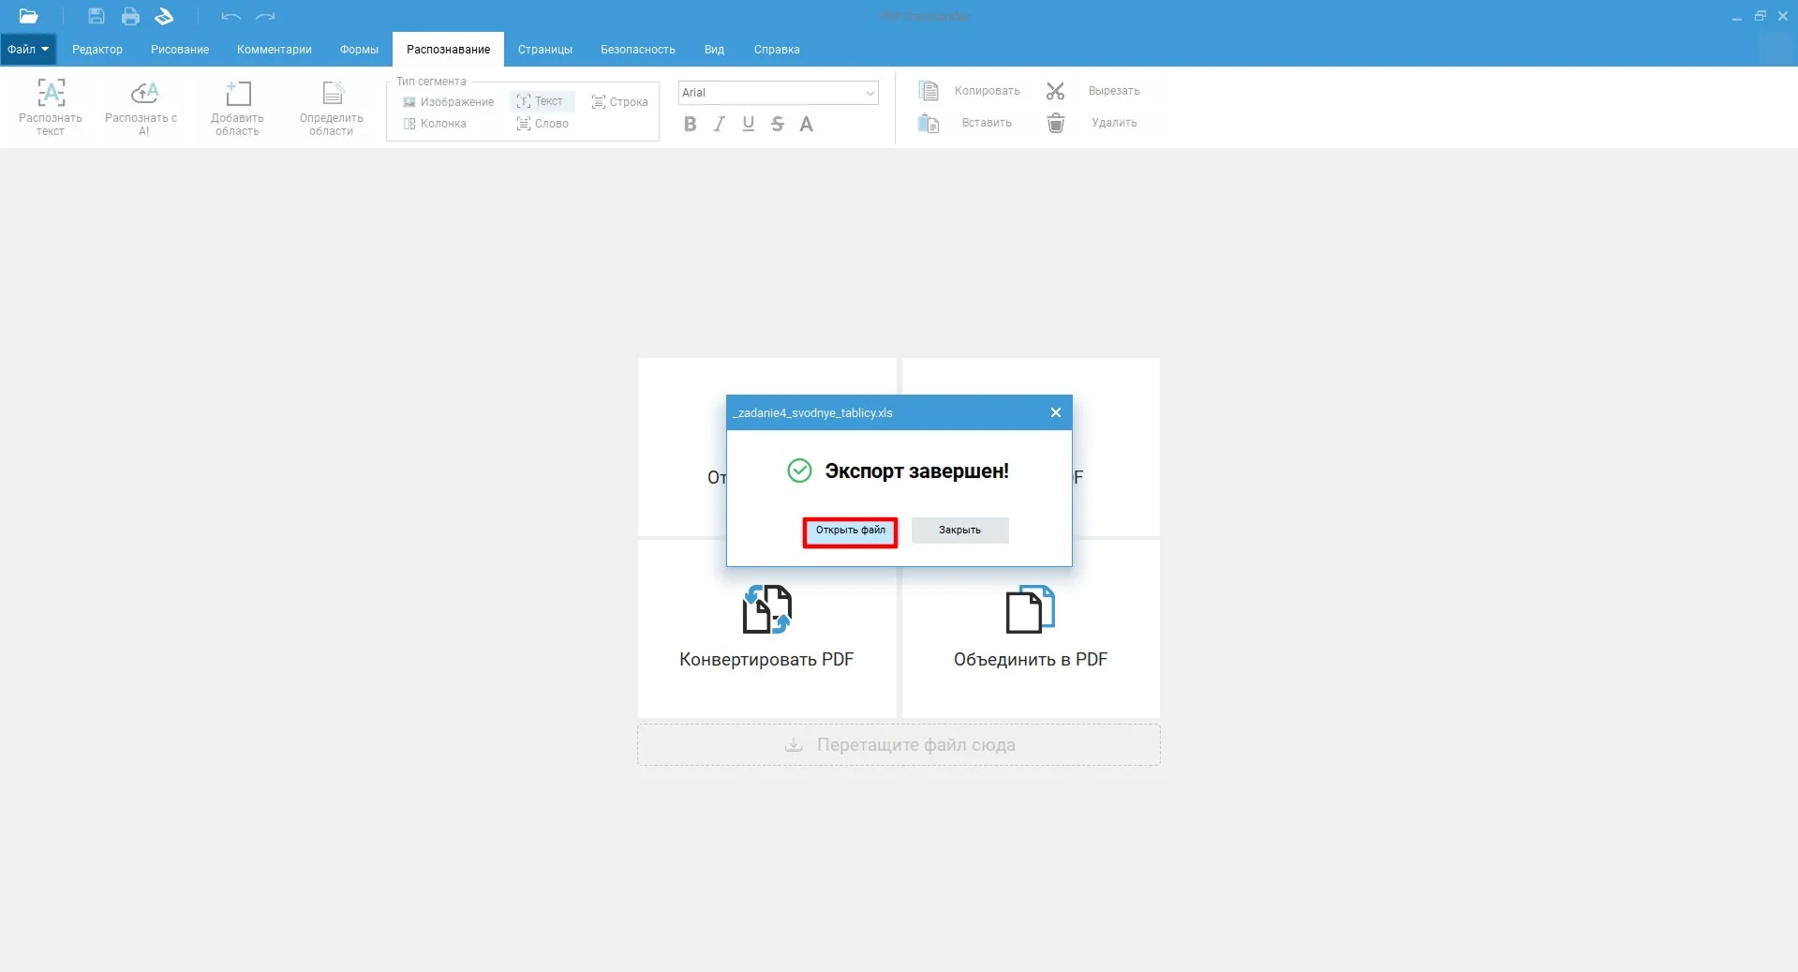Toggle bold formatting button

pyautogui.click(x=690, y=124)
